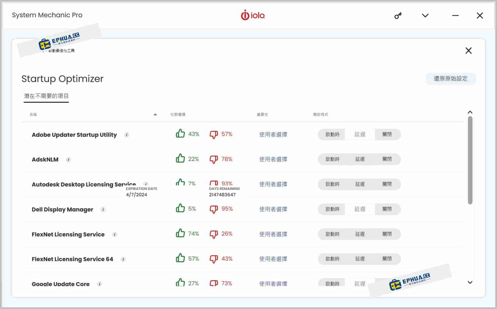Click thumbs up for AdskNLM

click(180, 158)
